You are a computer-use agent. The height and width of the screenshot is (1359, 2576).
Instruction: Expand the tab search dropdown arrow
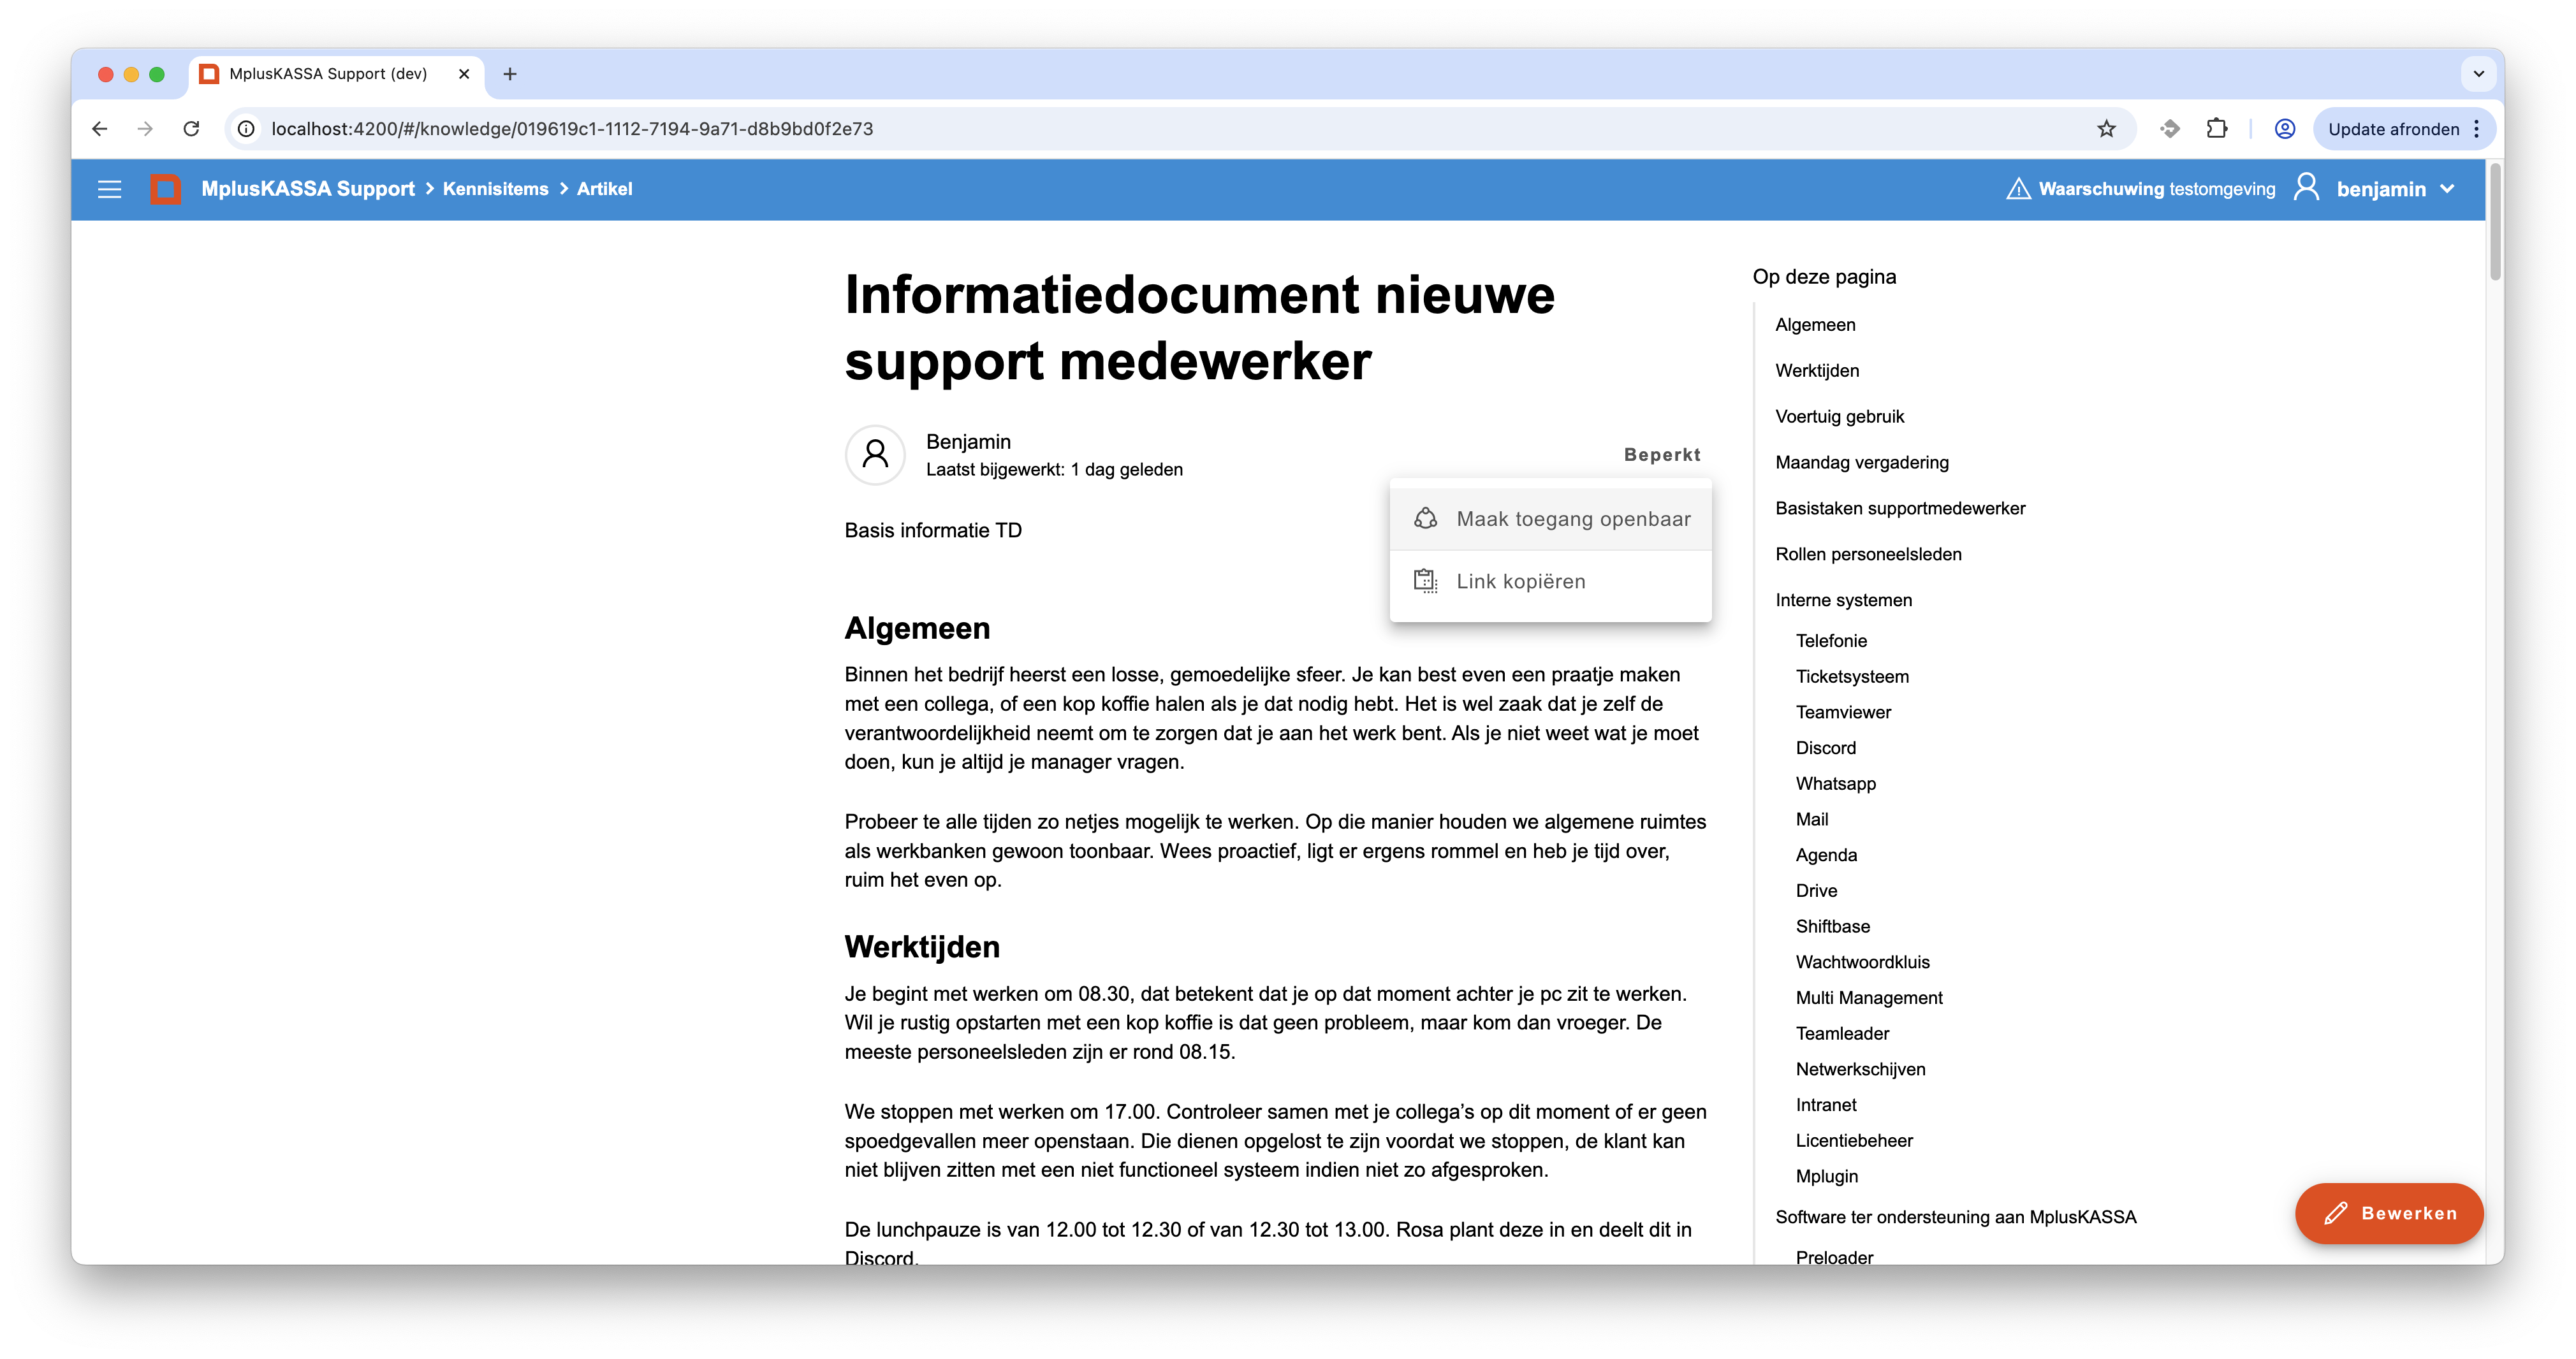[x=2478, y=74]
